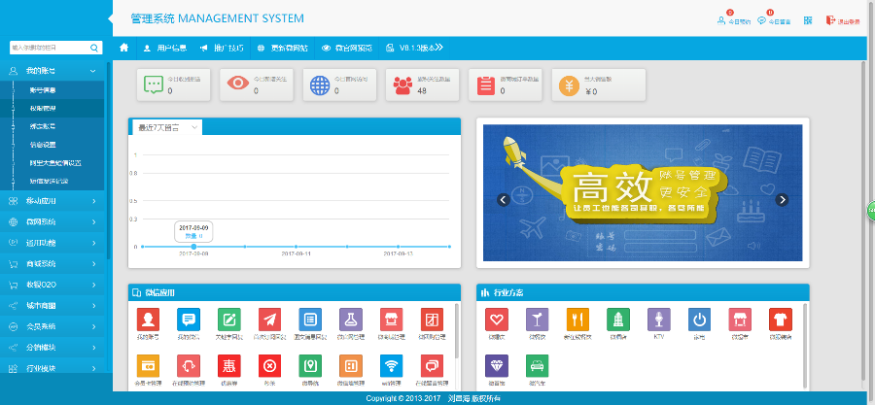Screen dimensions: 875x405
Task: Click the search magnifier icon in sidebar
Action: [x=94, y=48]
